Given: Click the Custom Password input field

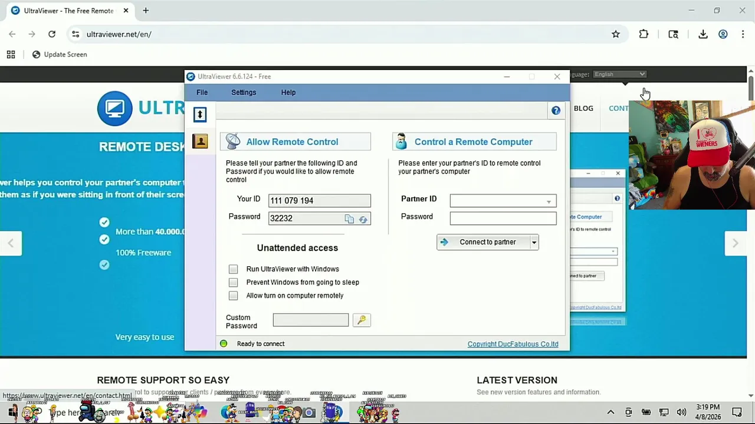Looking at the screenshot, I should (311, 320).
